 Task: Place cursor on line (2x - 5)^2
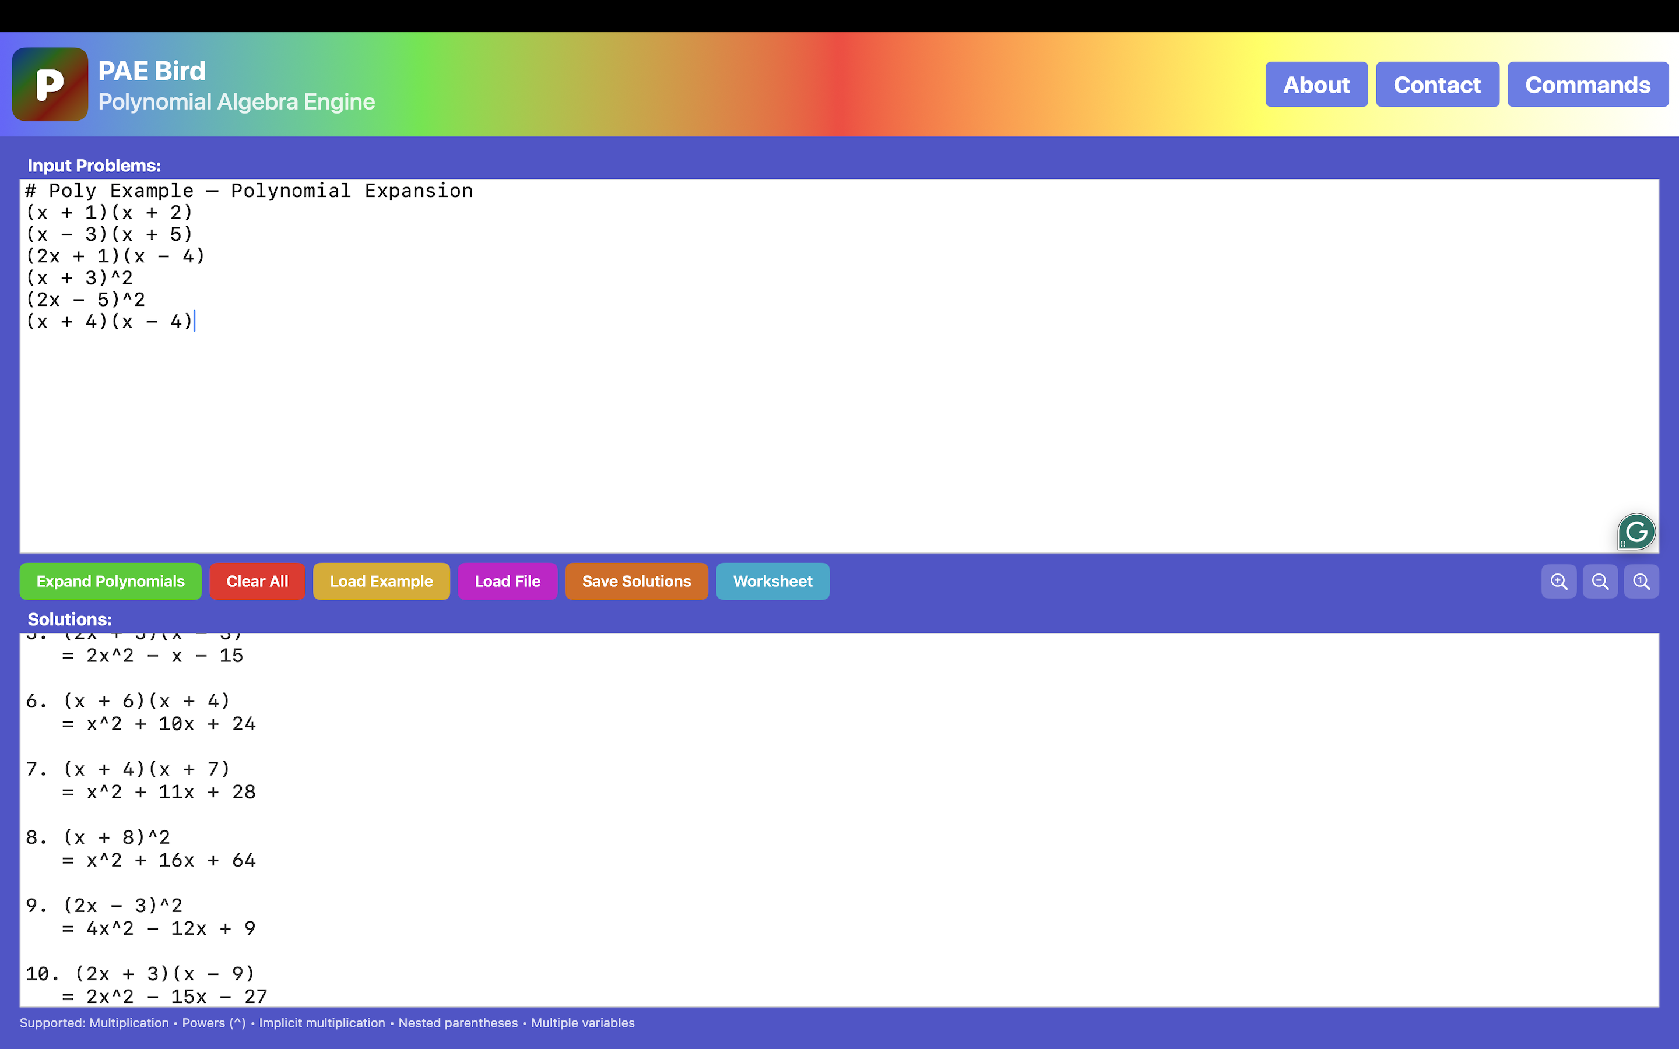85,300
